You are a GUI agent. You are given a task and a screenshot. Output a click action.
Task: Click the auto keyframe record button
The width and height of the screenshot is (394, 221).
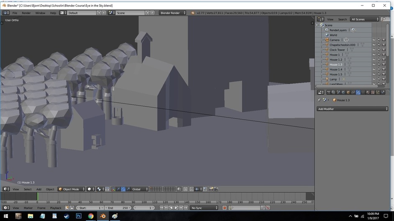pyautogui.click(x=224, y=208)
